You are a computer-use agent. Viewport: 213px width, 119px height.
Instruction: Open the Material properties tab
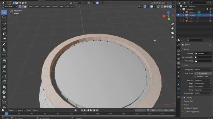(x=178, y=97)
